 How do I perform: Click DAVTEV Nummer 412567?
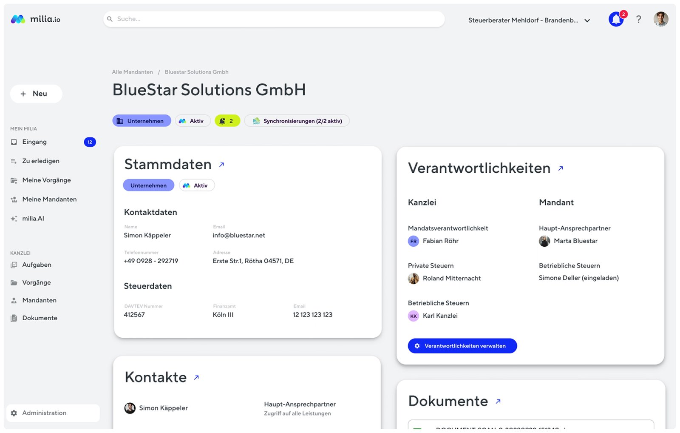[134, 315]
